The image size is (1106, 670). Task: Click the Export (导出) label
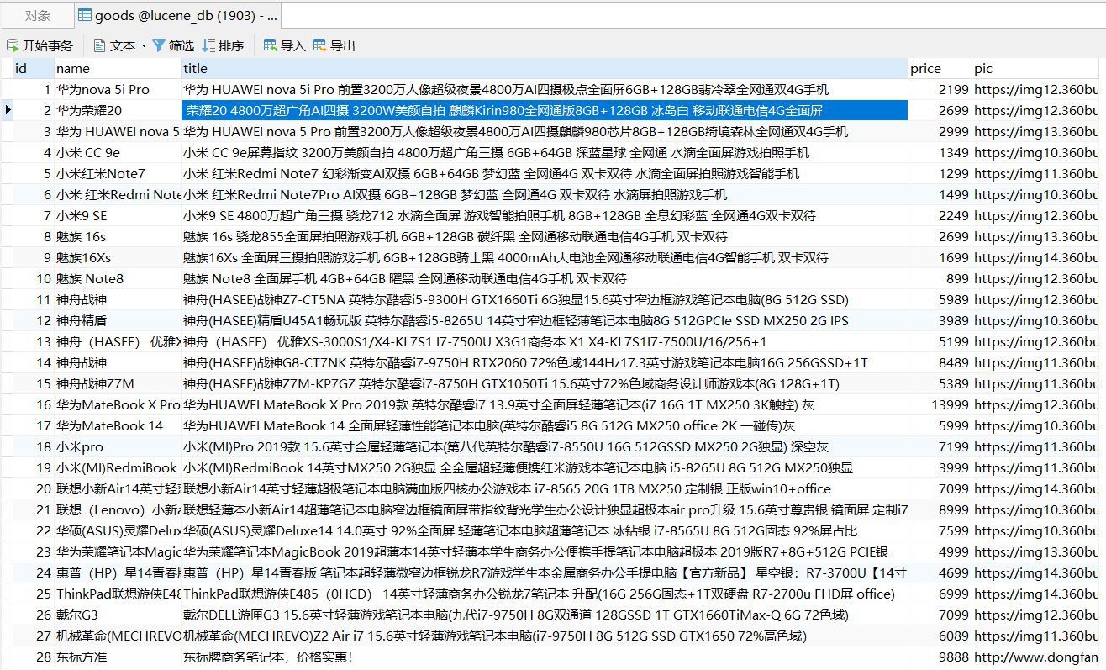click(x=343, y=45)
